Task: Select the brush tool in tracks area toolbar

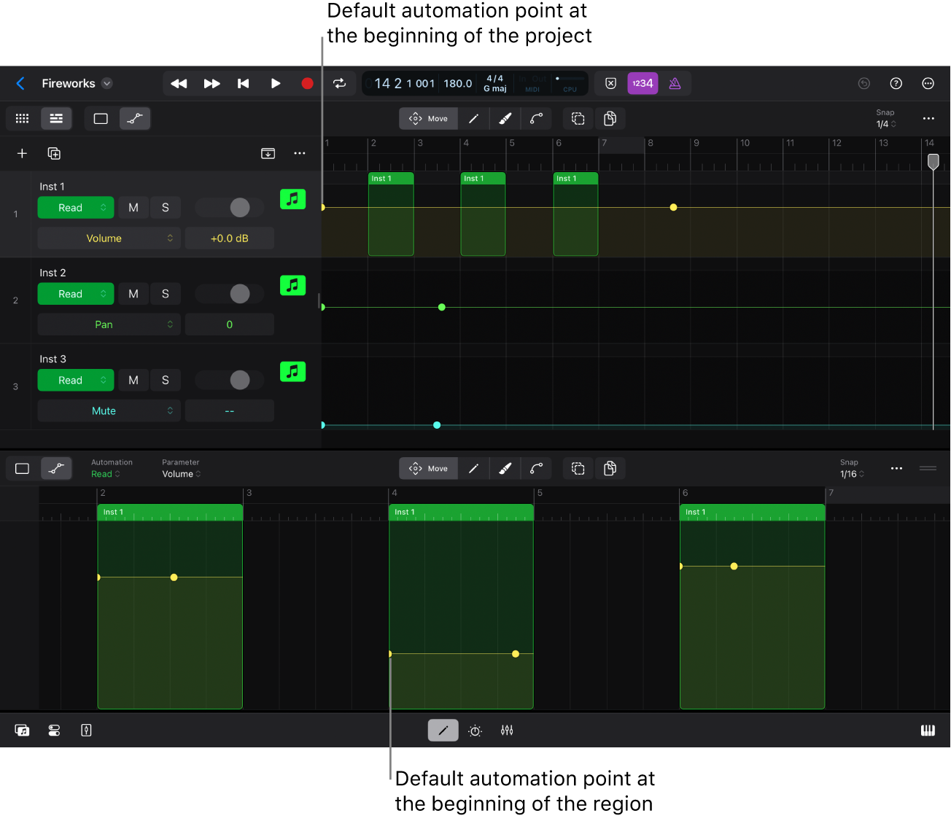Action: [x=505, y=118]
